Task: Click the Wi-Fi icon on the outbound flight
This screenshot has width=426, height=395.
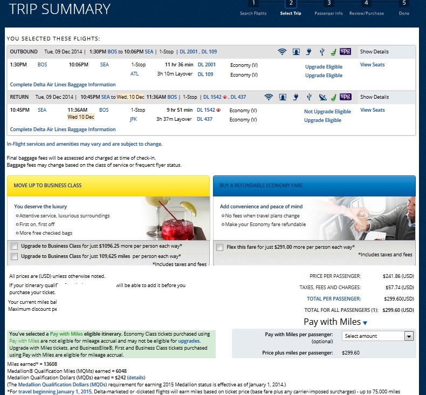Action: click(282, 52)
